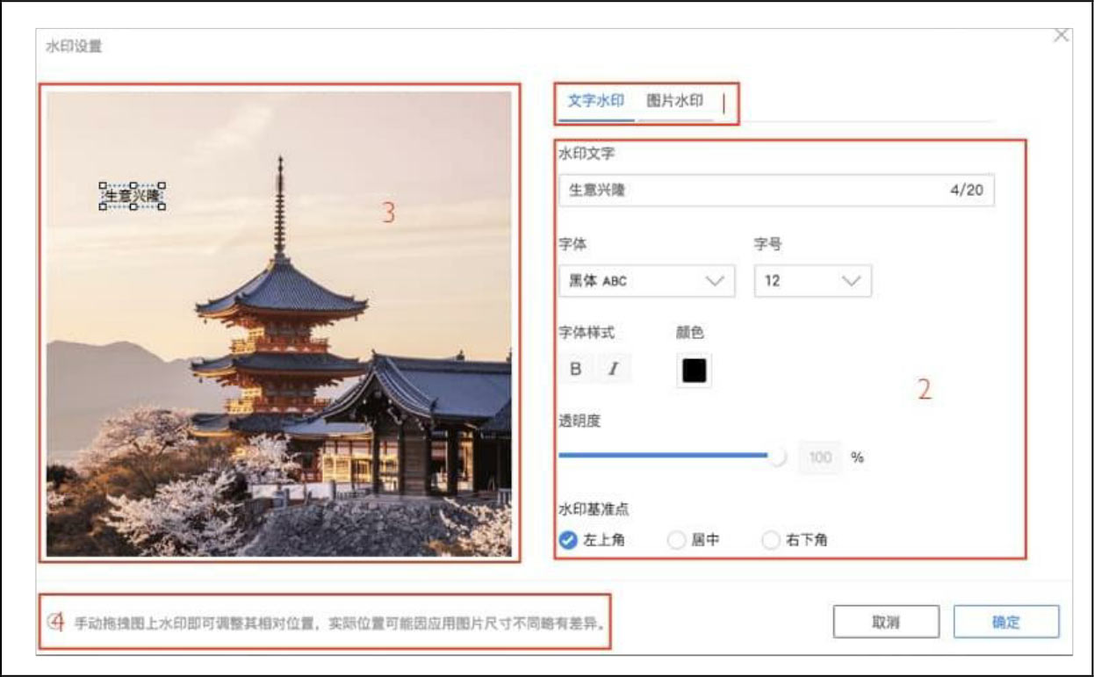
Task: Click the transparency slider handle
Action: 777,457
